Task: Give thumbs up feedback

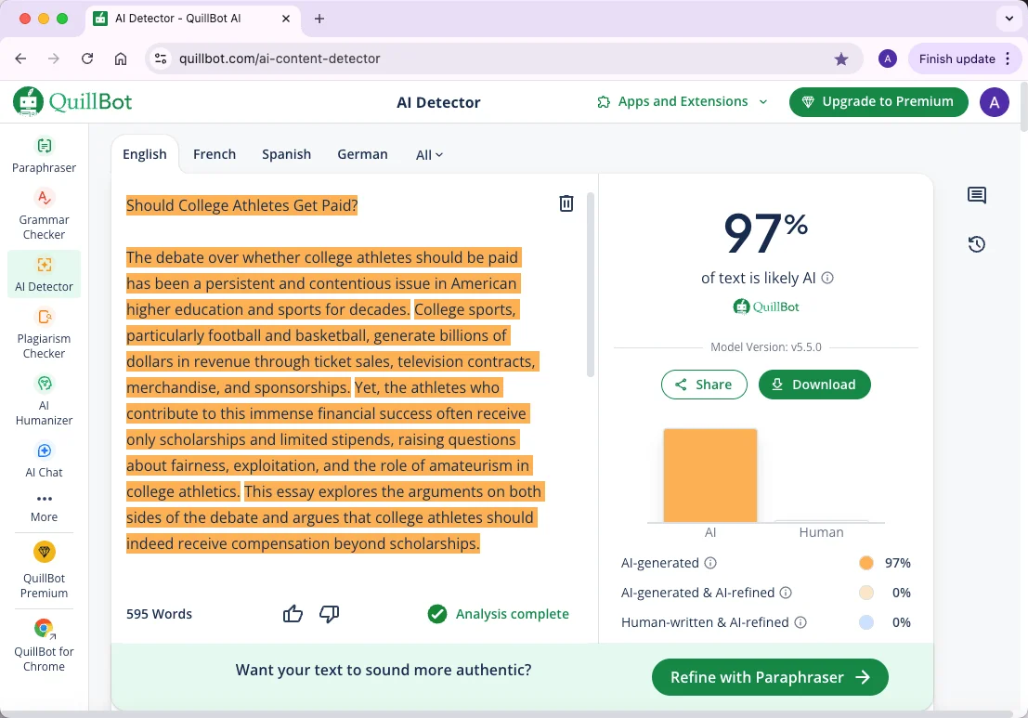Action: click(293, 614)
